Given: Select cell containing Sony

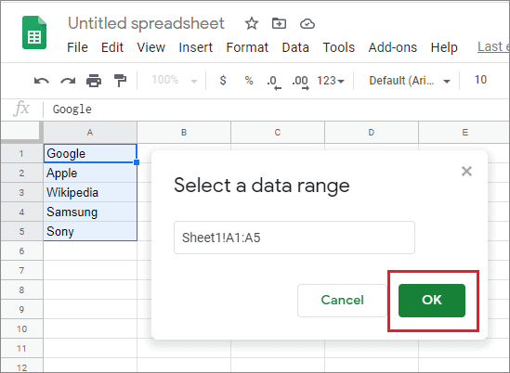Looking at the screenshot, I should 90,231.
